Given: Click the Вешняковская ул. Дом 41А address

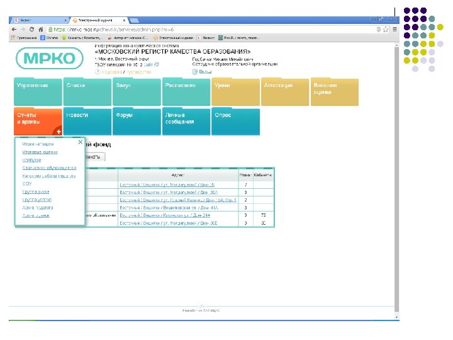Looking at the screenshot, I should (x=169, y=208).
